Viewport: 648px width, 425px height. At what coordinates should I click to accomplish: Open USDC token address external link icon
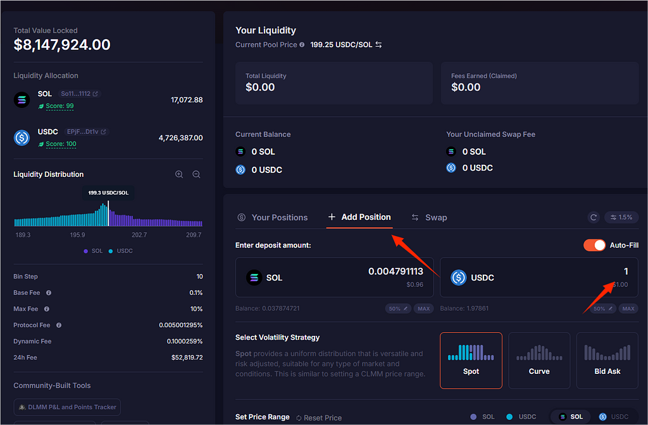coord(103,132)
